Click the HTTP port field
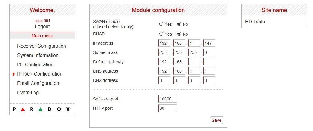The image size is (313, 131). tap(168, 108)
